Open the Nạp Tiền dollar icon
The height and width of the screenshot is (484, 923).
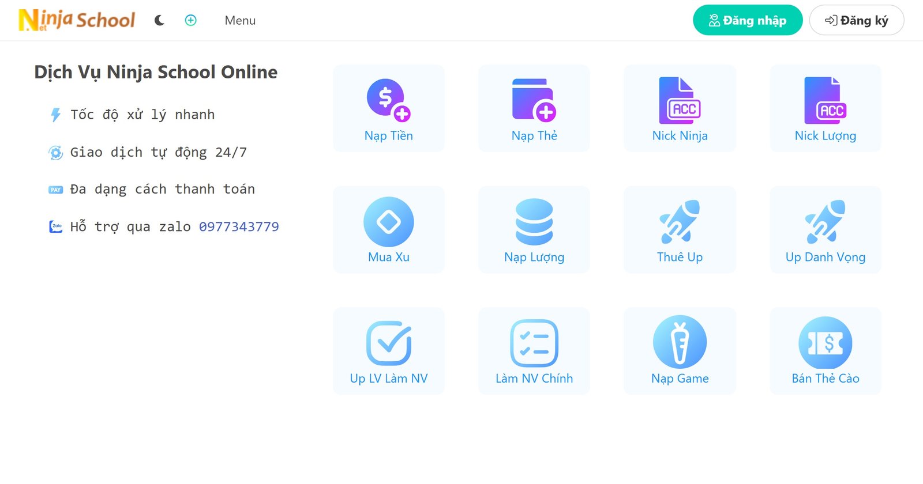click(x=389, y=100)
